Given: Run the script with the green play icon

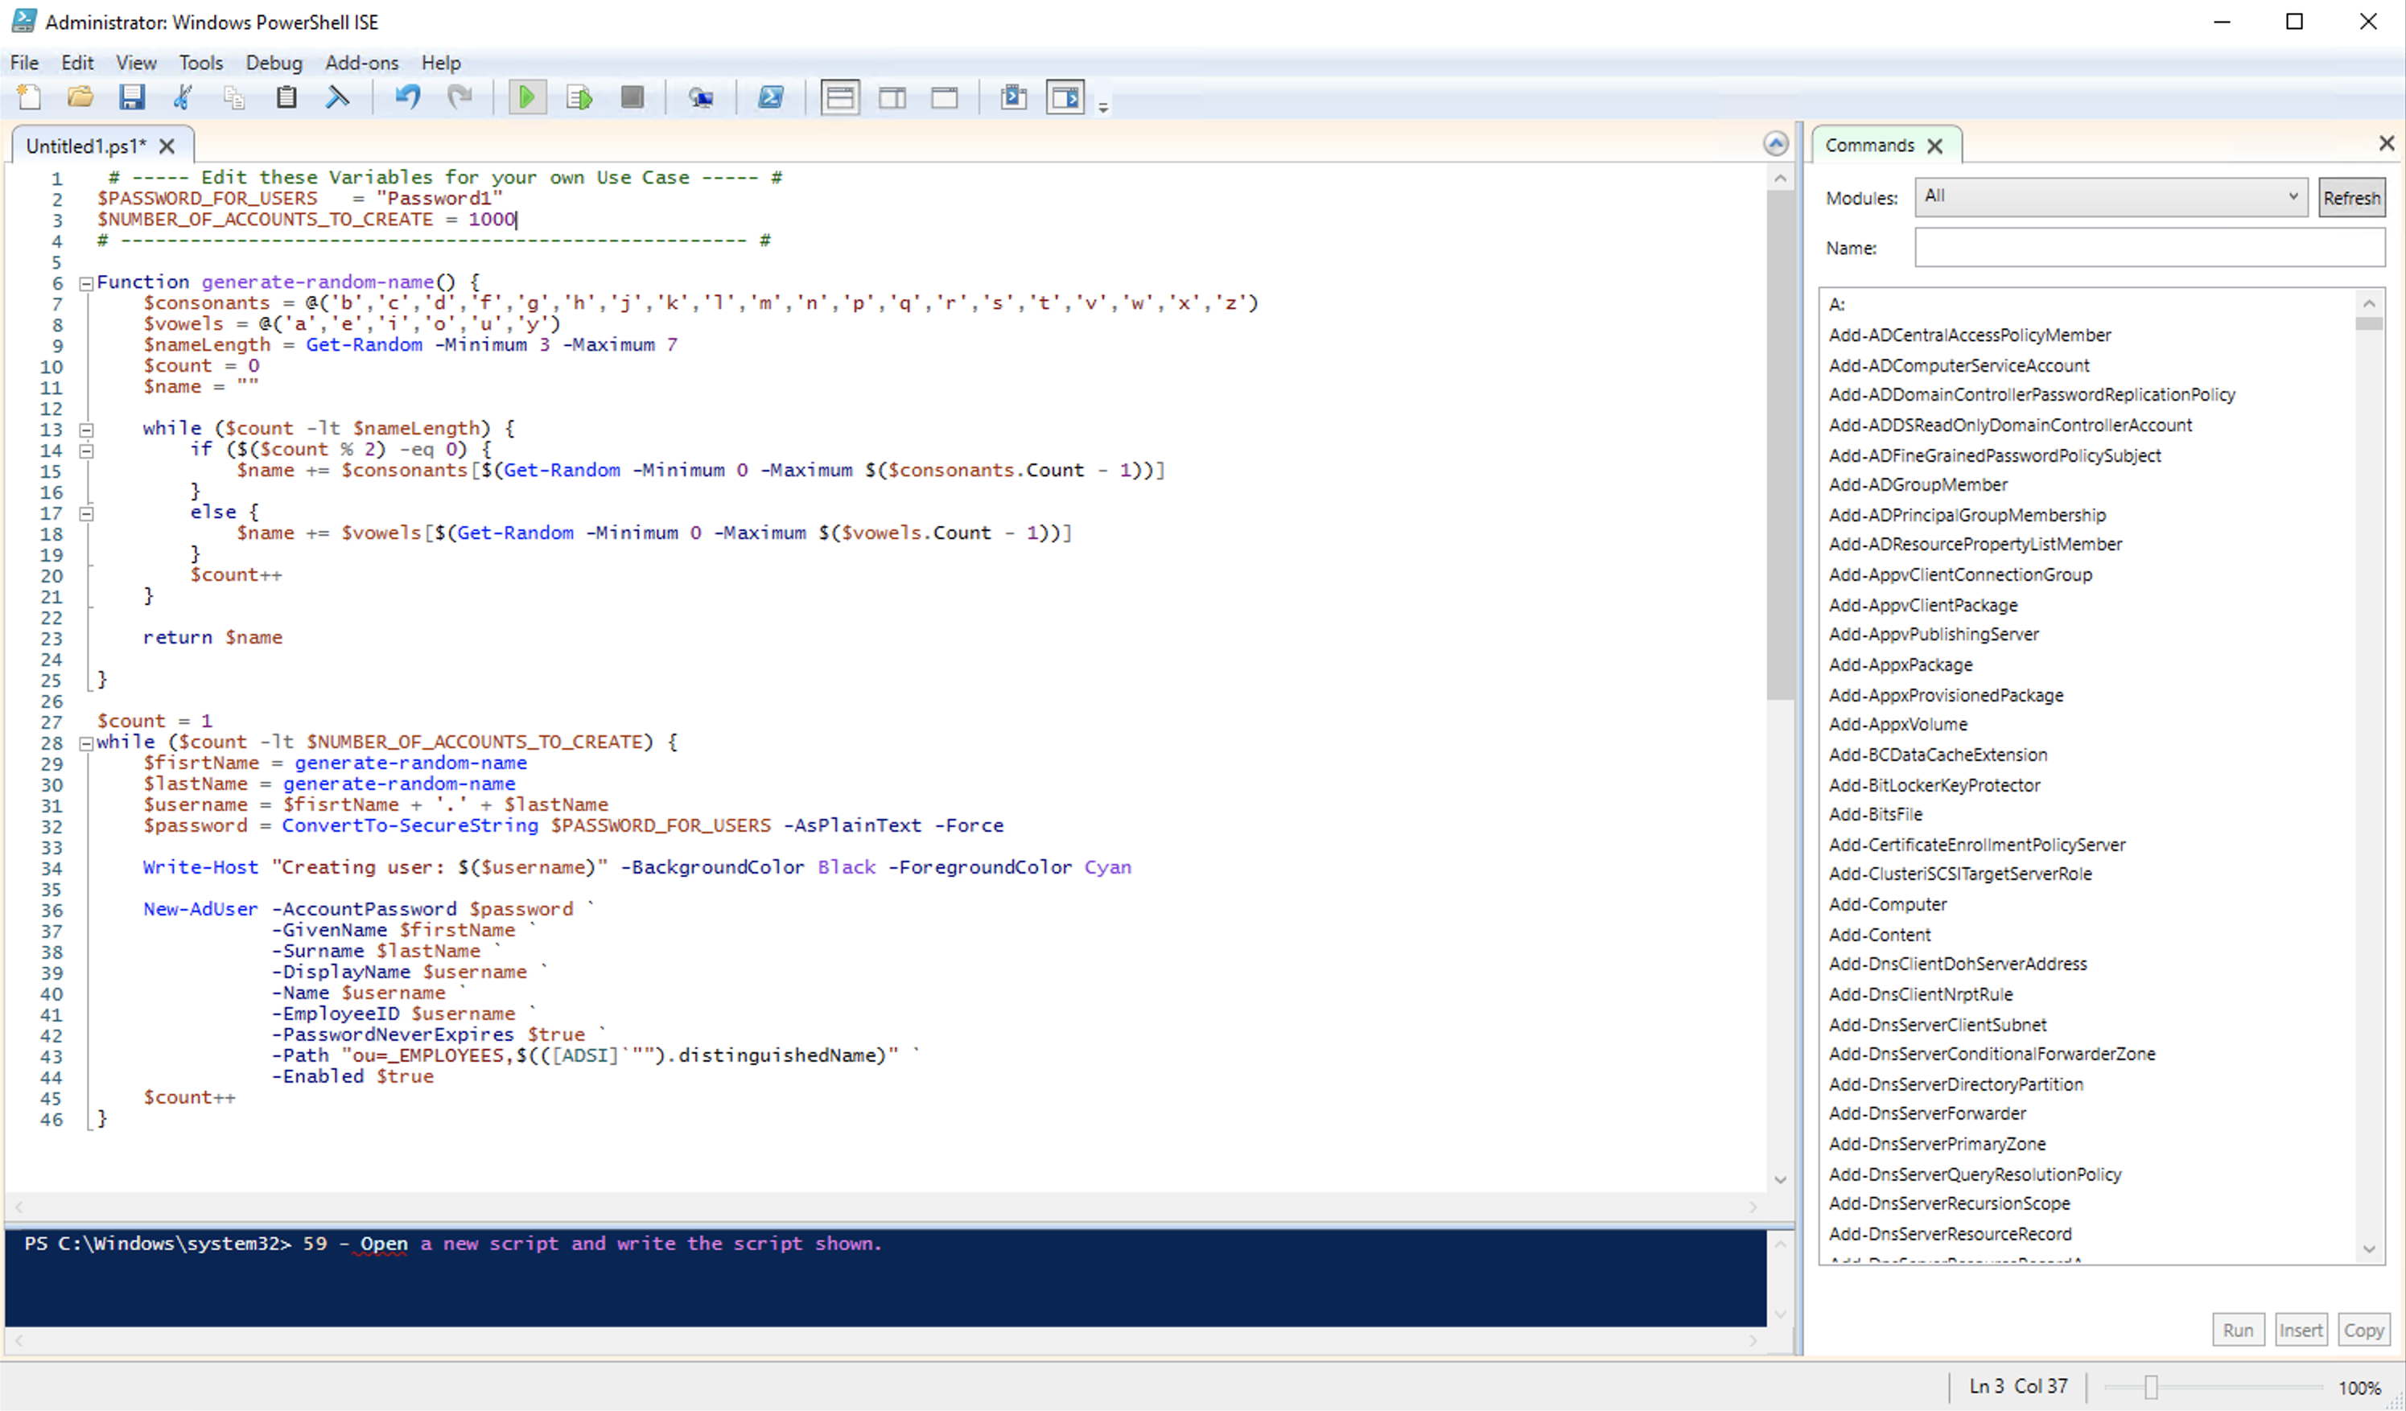Looking at the screenshot, I should pos(526,97).
